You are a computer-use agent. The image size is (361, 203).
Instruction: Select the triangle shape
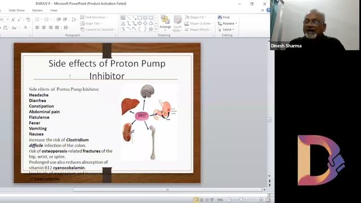pos(123,24)
